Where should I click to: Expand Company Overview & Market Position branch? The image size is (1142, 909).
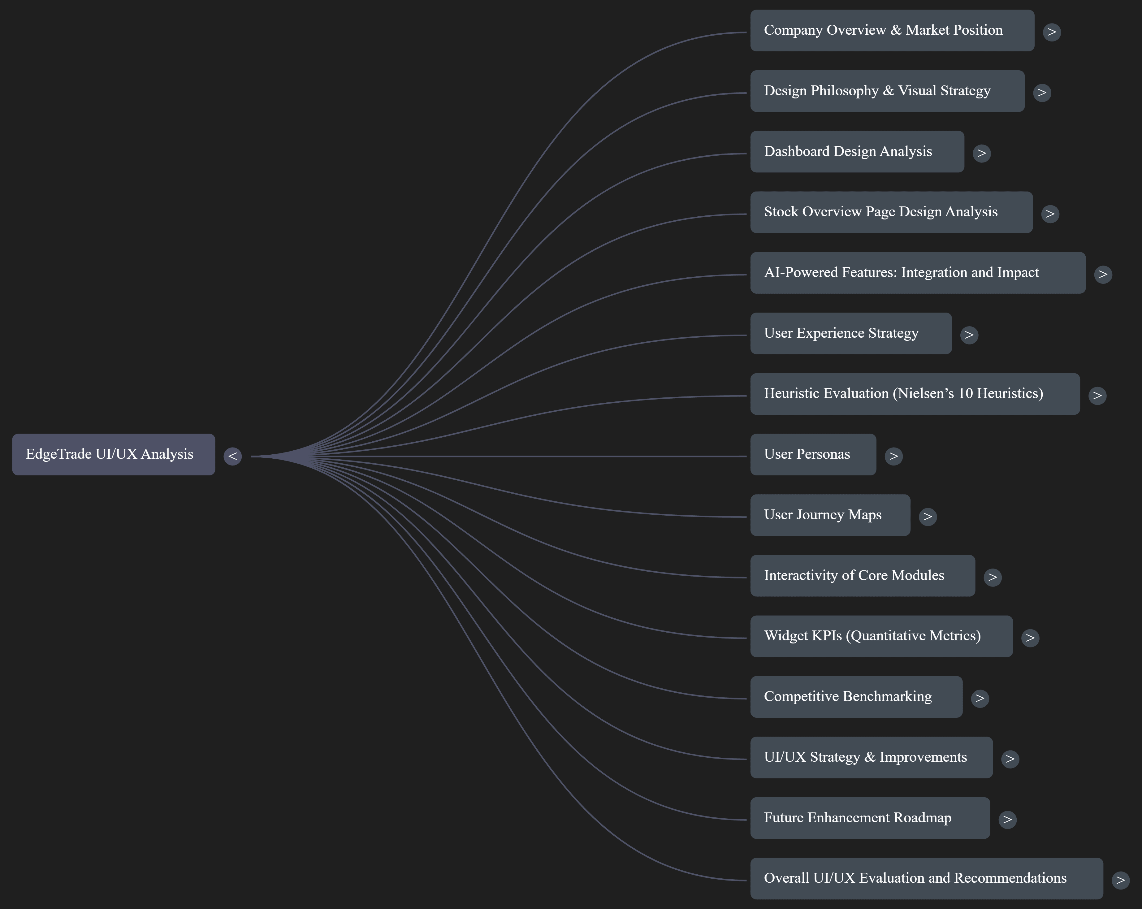[1051, 32]
